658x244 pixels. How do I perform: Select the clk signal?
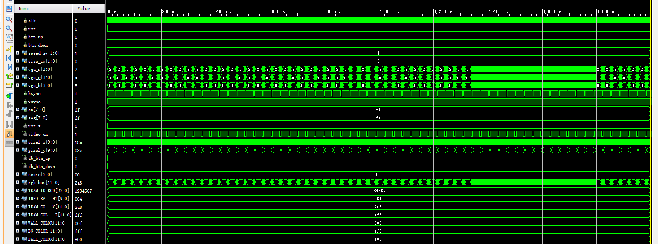[x=32, y=21]
